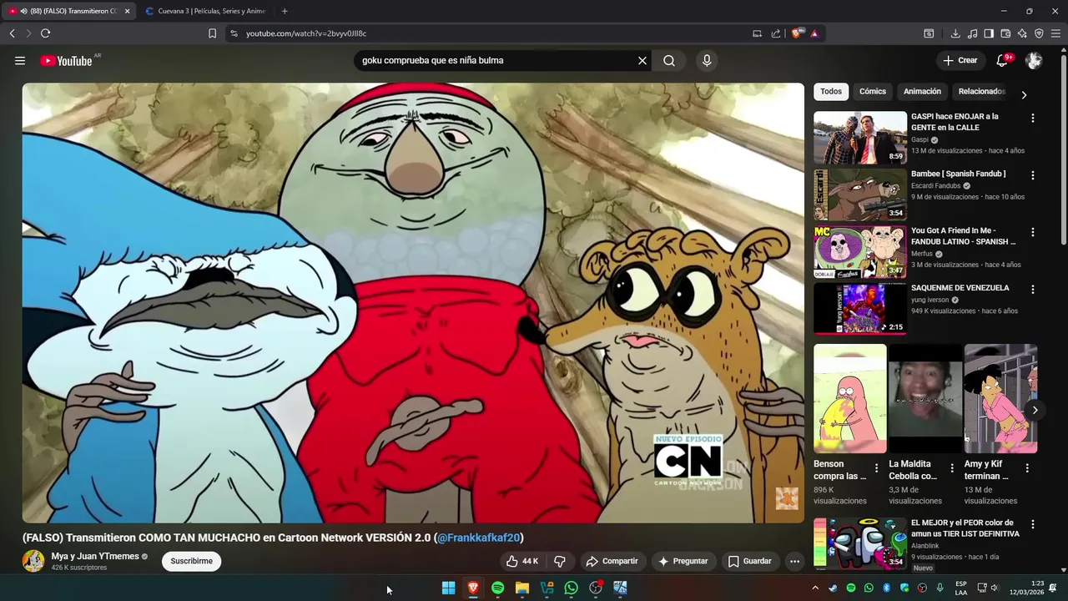1068x601 pixels.
Task: Open Brave Wallet icon
Action: point(1005,33)
